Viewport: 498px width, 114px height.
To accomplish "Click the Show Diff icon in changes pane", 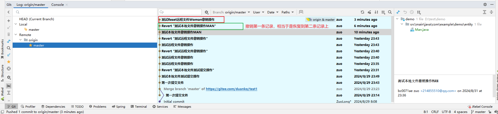I will [x=398, y=12].
